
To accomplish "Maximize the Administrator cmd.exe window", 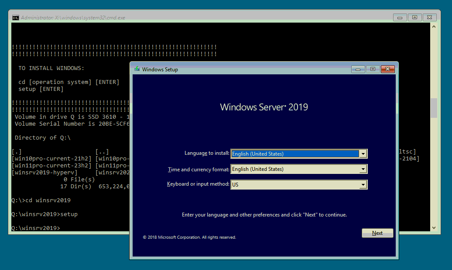I will tap(414, 17).
